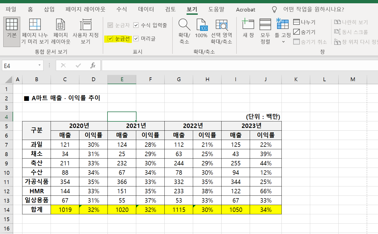Open 확대/축소 zoom dialog
Screen dimensions: 378x234
tap(184, 31)
